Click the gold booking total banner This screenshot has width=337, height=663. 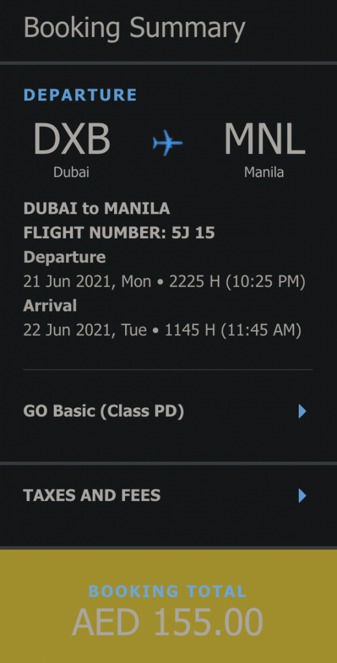coord(168,606)
